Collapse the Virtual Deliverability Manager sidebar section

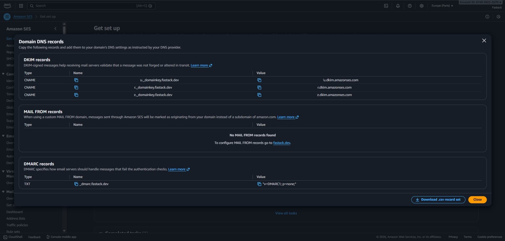pos(3,171)
